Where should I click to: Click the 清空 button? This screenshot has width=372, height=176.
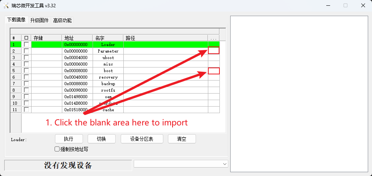click(x=182, y=139)
